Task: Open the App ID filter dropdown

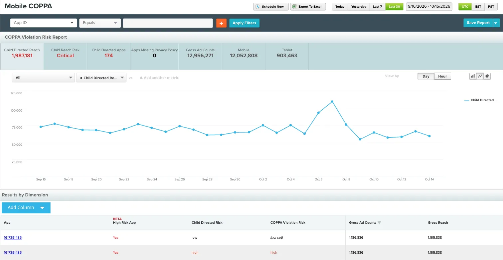Action: (x=44, y=23)
